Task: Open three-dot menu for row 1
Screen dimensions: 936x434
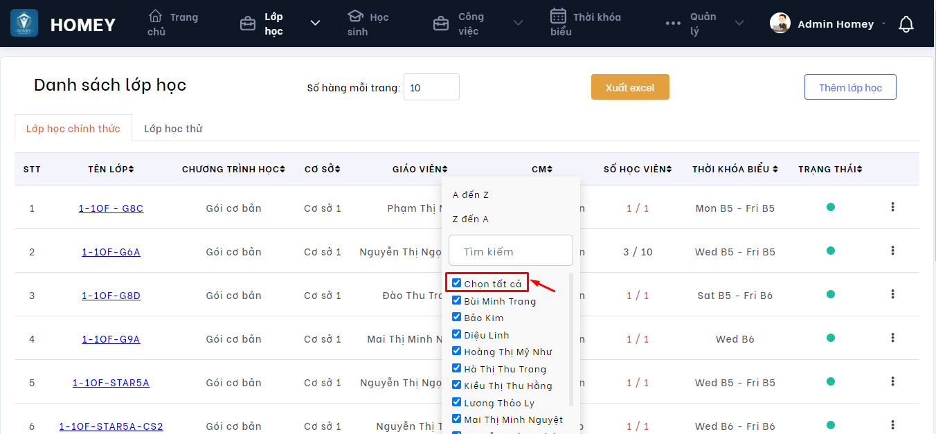Action: pyautogui.click(x=892, y=207)
